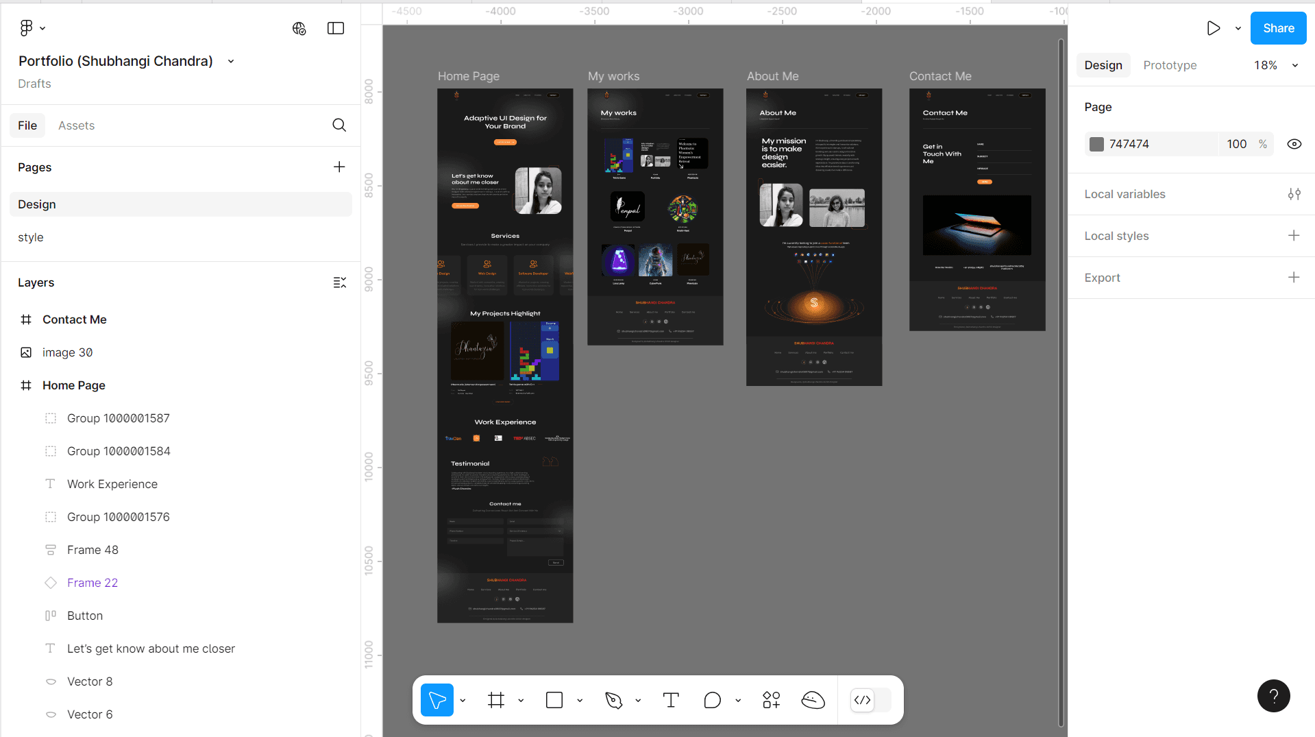The image size is (1315, 737).
Task: Click the text icon beside Work Experience layer
Action: point(51,484)
